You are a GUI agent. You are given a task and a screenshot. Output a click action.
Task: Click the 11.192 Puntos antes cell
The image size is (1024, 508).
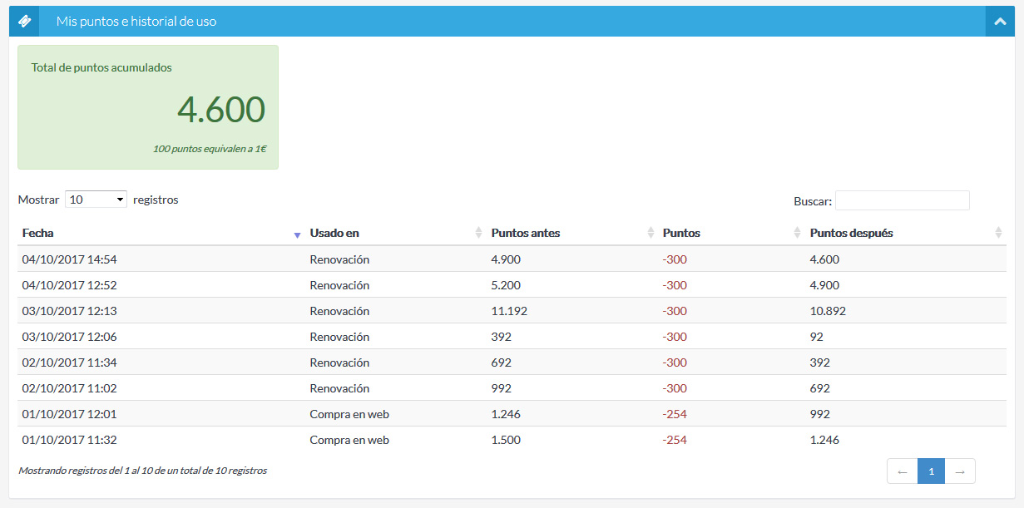point(509,311)
